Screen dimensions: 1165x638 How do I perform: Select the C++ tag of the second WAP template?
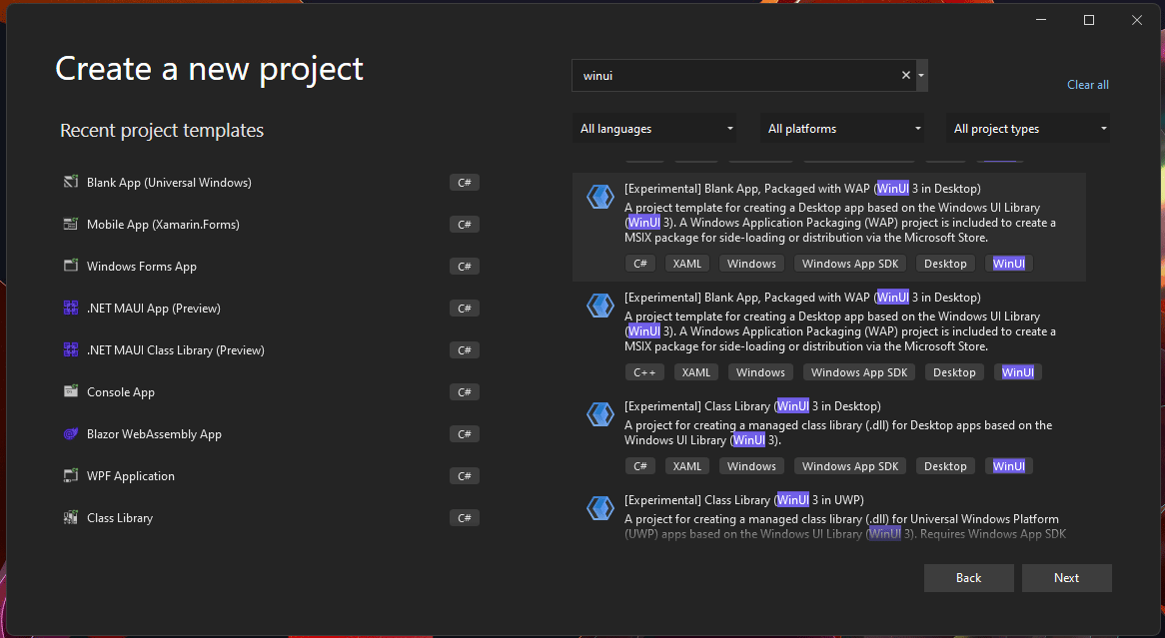click(x=644, y=372)
